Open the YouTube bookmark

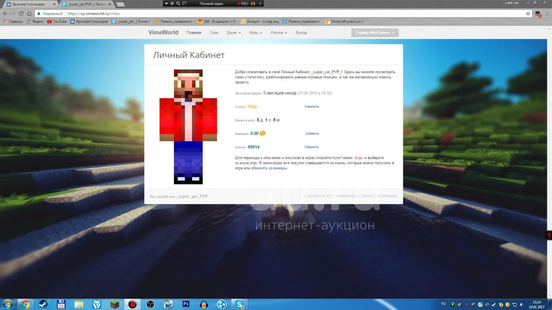click(x=57, y=22)
